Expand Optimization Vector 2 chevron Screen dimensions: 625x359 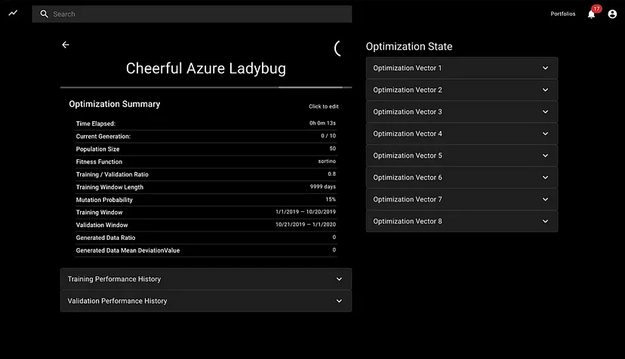click(x=545, y=90)
